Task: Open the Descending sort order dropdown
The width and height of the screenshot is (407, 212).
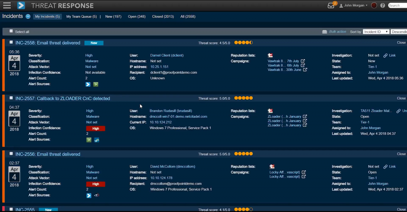Action: tap(399, 32)
